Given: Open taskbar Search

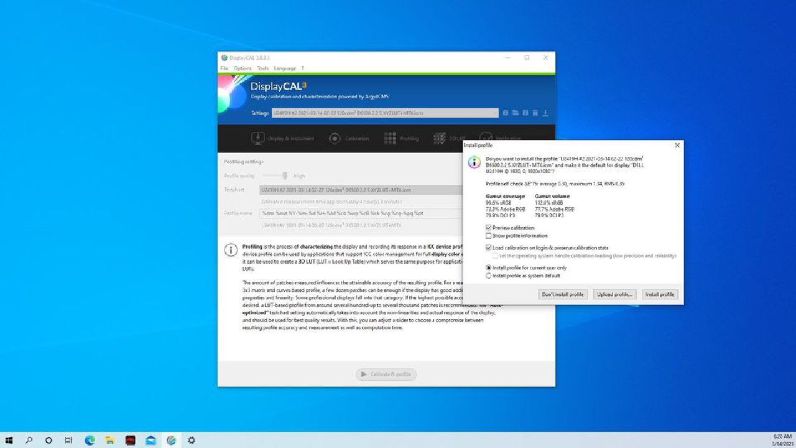Looking at the screenshot, I should (29, 440).
